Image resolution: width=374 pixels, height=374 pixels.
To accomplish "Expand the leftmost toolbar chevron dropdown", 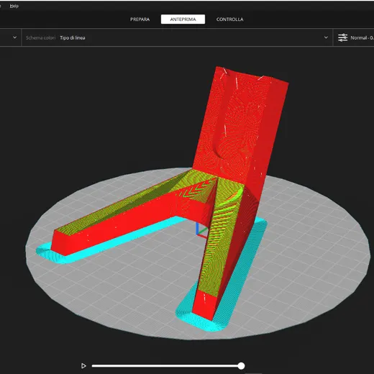I will [x=14, y=37].
